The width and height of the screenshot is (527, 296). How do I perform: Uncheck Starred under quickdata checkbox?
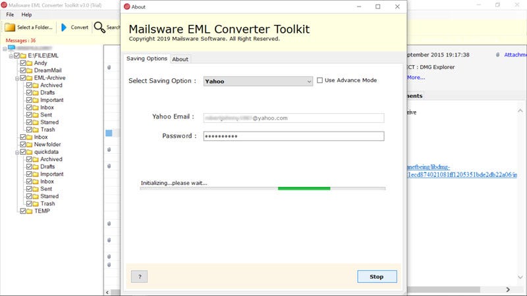coord(29,196)
